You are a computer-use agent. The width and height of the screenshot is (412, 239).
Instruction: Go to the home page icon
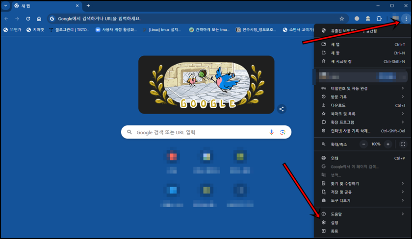[39, 19]
